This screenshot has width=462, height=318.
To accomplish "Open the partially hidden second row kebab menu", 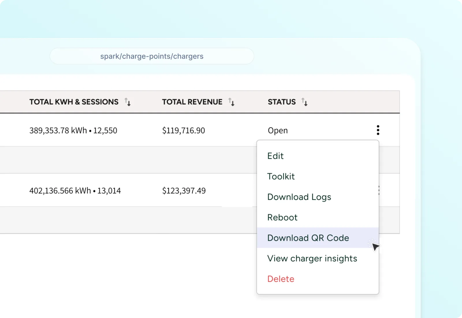I will pos(379,190).
